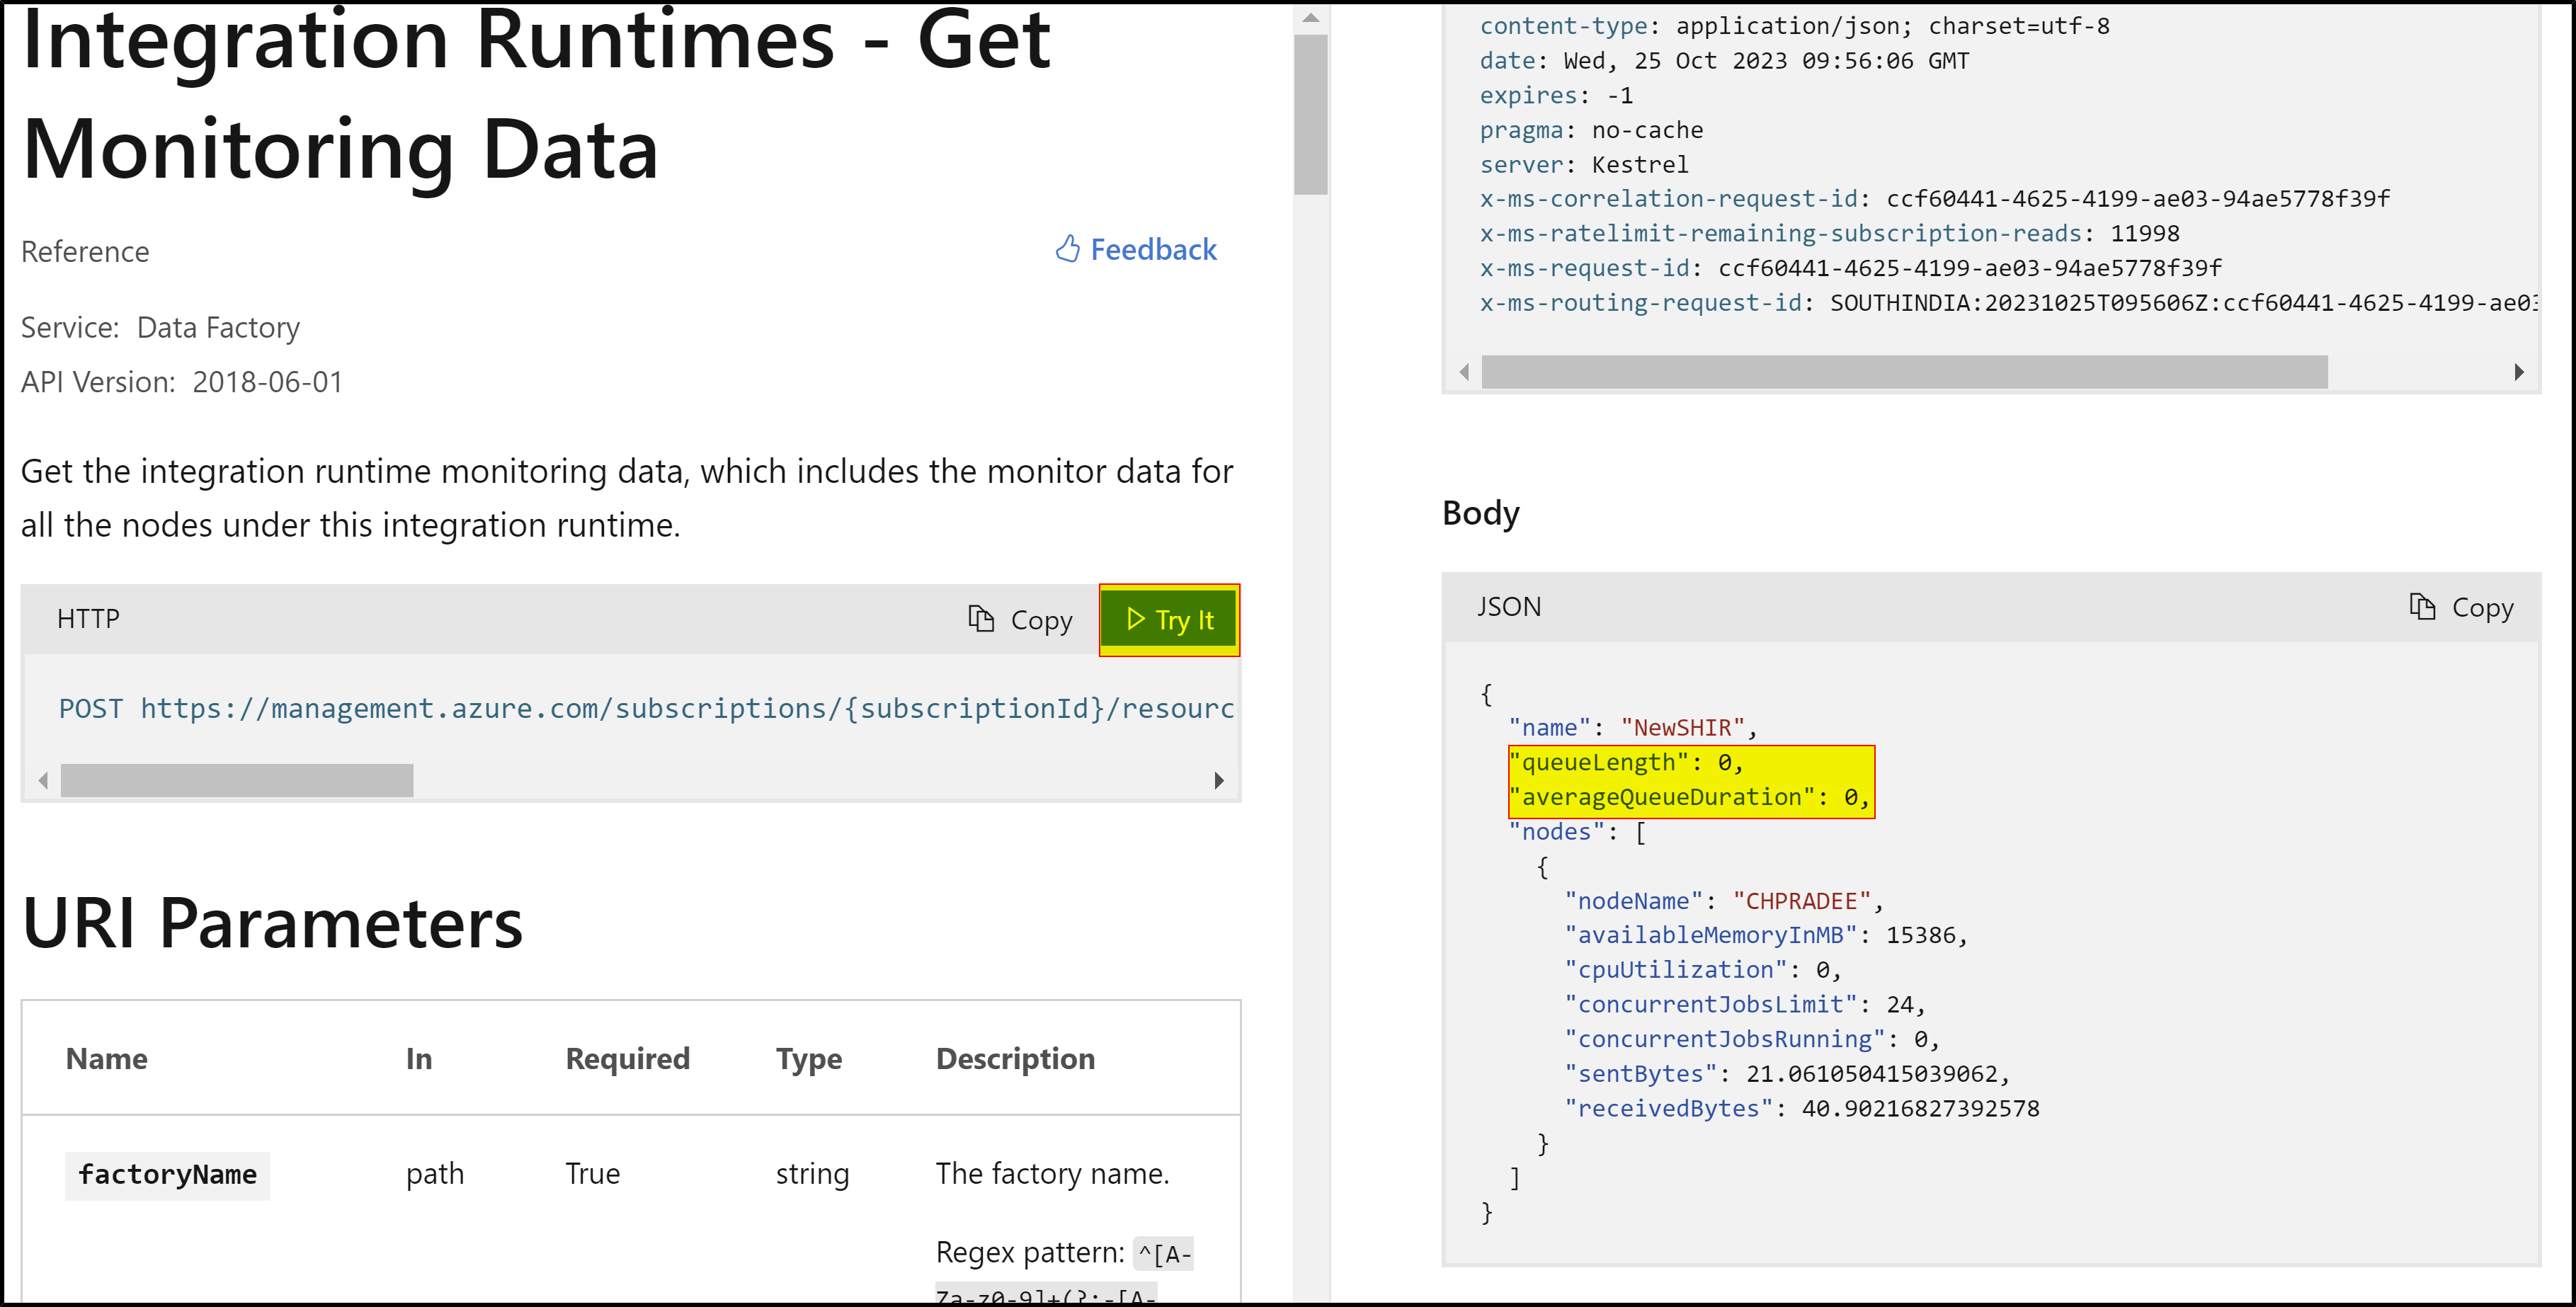Click the HTTP snippet horizontal scrollbar thumb
This screenshot has height=1307, width=2576.
(x=237, y=780)
